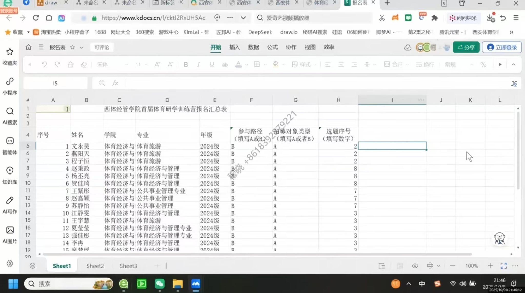The image size is (525, 293).
Task: Switch to the Sheet2 tab
Action: click(95, 266)
